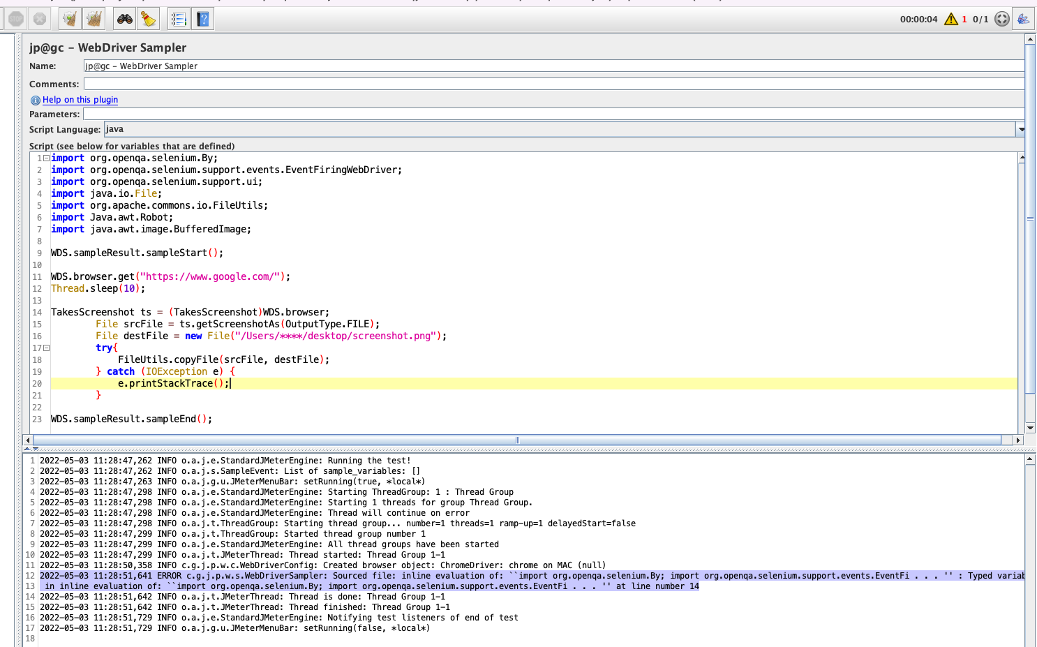Click the 'Created browser object: ChromeDriver' log line
Image resolution: width=1037 pixels, height=647 pixels.
[323, 565]
